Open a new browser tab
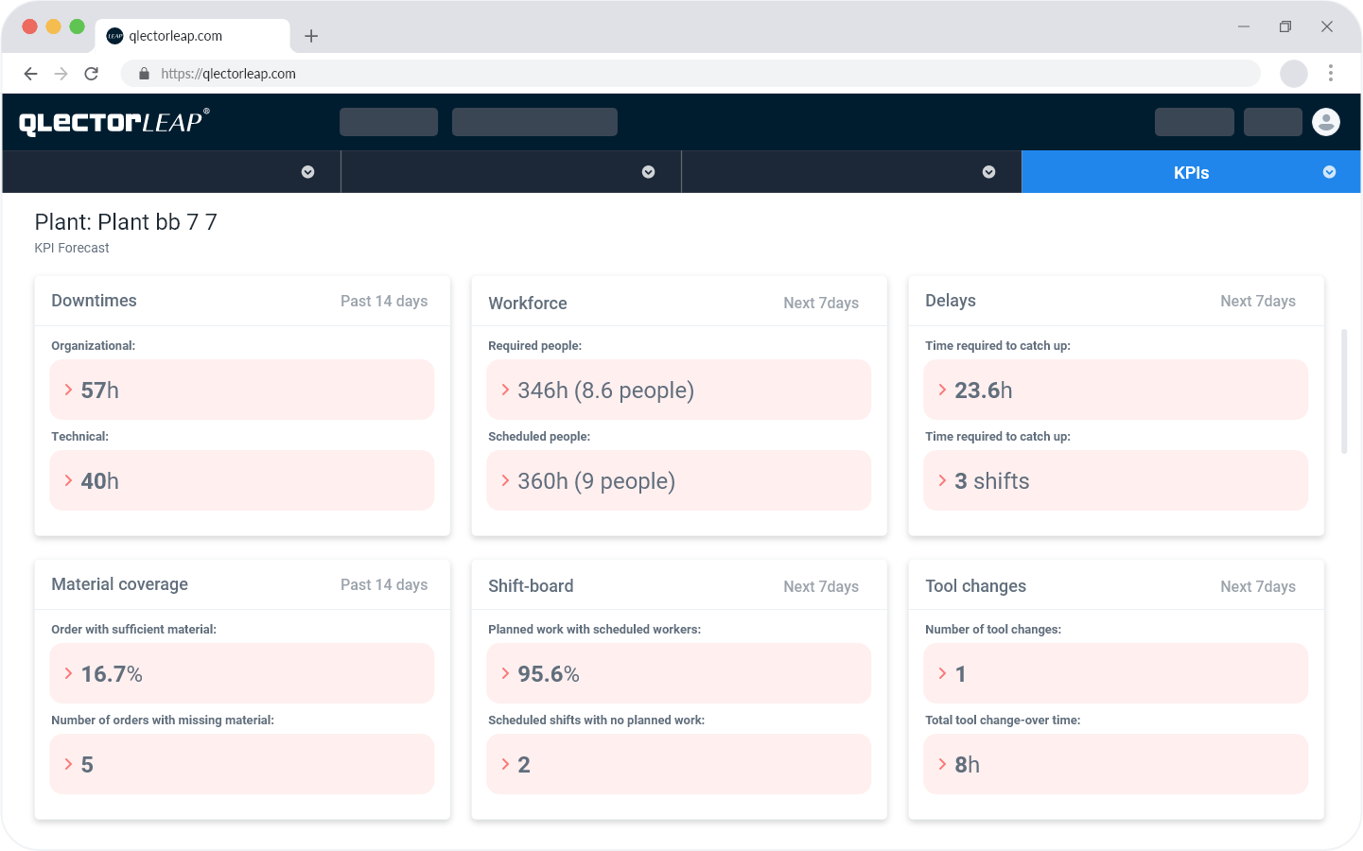This screenshot has width=1363, height=851. [311, 36]
